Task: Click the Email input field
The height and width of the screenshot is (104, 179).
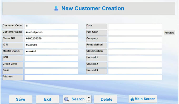Action: [x=51, y=71]
